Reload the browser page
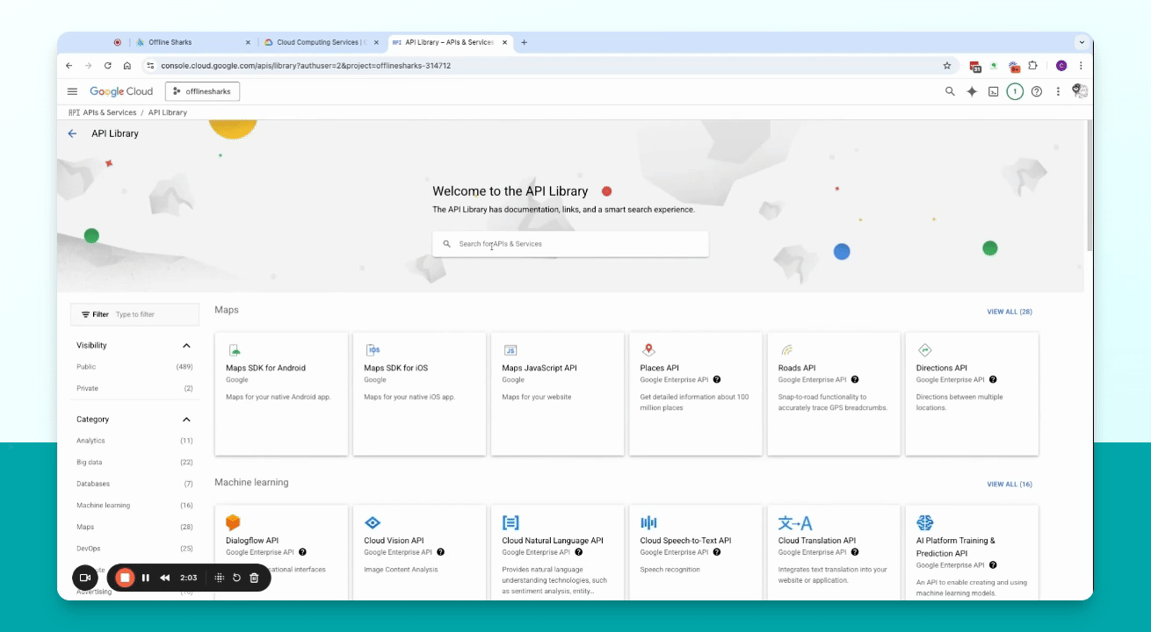Image resolution: width=1151 pixels, height=632 pixels. [108, 66]
